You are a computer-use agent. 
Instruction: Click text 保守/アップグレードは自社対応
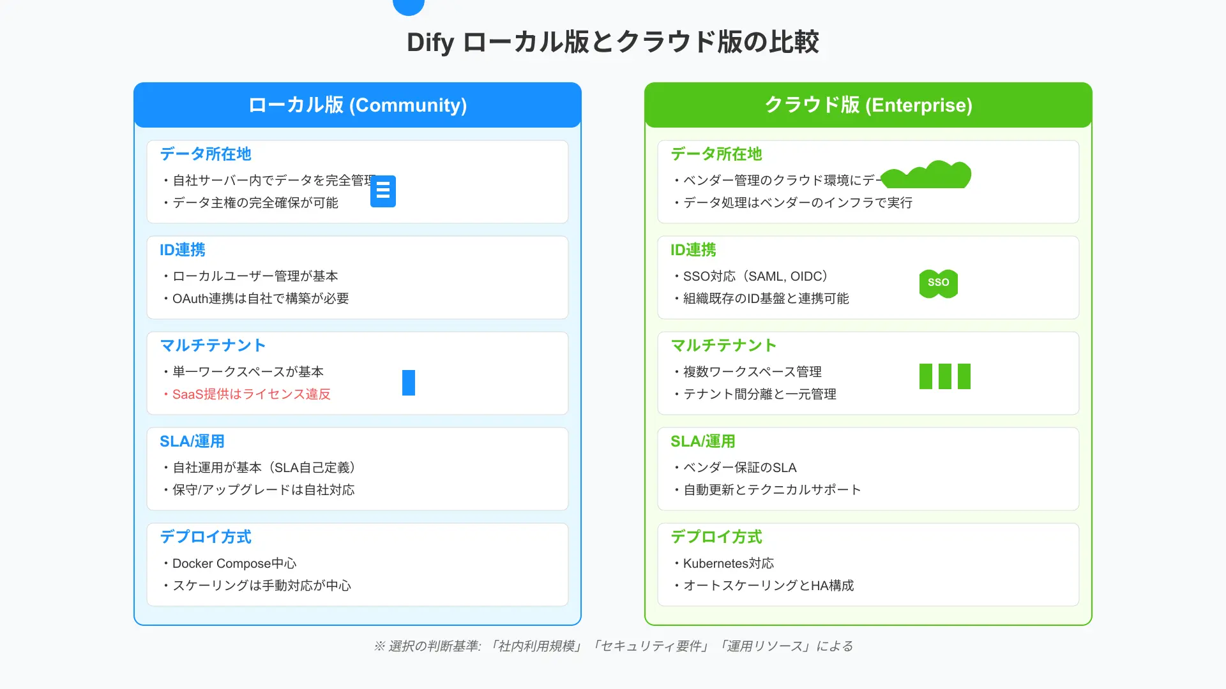[258, 490]
